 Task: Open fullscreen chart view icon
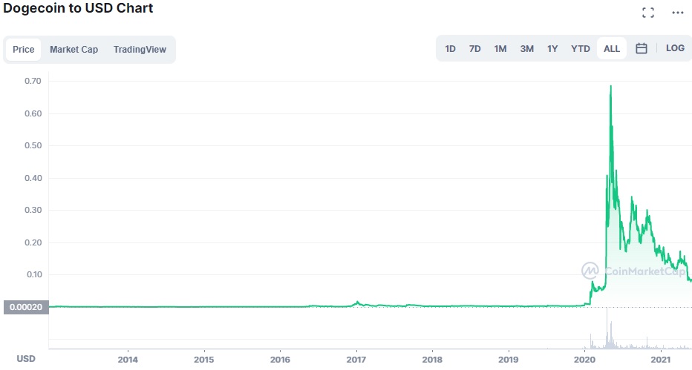[x=648, y=13]
